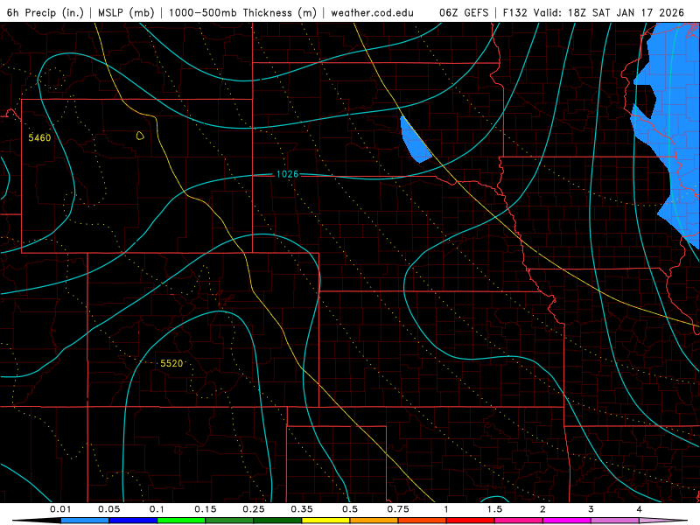Viewport: 700px width, 525px height.
Task: Click the 1026 isobar label
Action: pyautogui.click(x=287, y=174)
